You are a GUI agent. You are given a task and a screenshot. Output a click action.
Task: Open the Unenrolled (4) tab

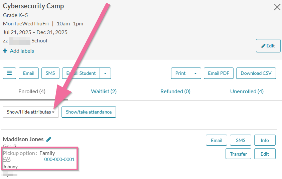click(x=247, y=91)
